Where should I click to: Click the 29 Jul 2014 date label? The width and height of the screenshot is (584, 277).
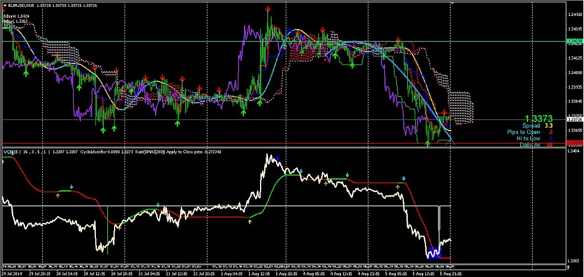[x=12, y=273]
